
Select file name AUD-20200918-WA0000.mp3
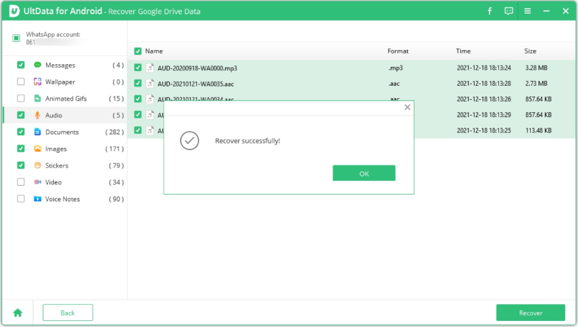pos(197,68)
